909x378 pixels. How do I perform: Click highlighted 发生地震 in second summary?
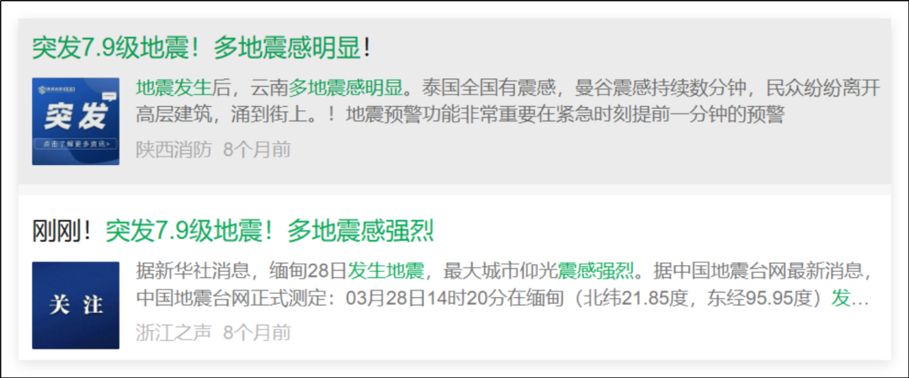tap(385, 271)
